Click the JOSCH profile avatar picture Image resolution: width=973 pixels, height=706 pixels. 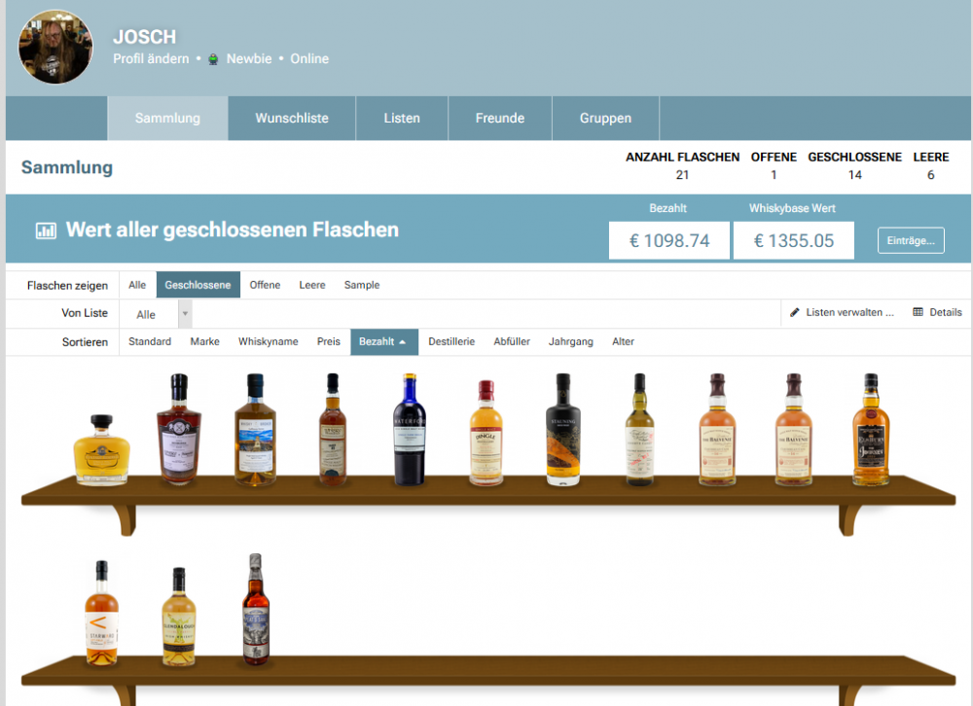tap(56, 48)
